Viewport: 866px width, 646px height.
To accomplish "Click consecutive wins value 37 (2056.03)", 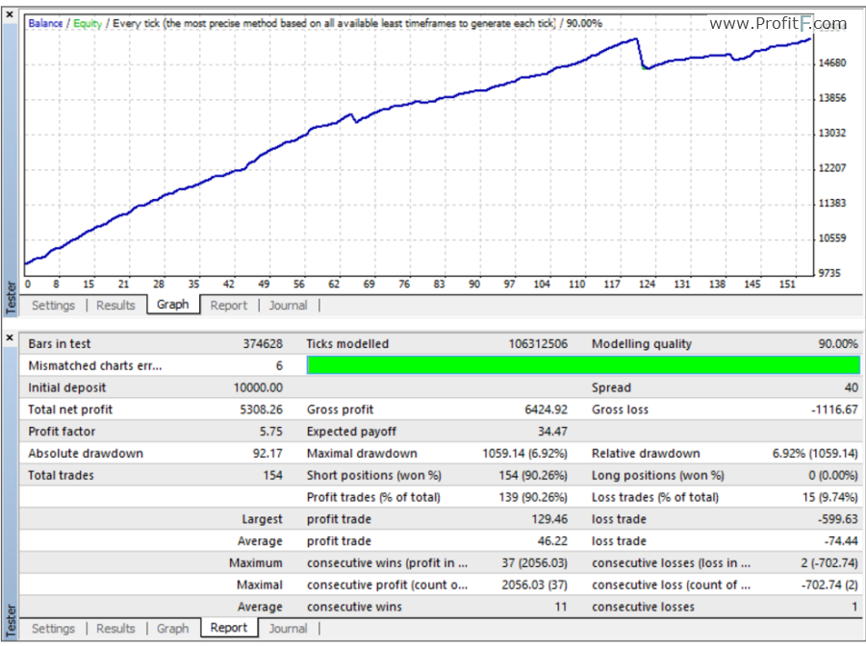I will tap(534, 562).
